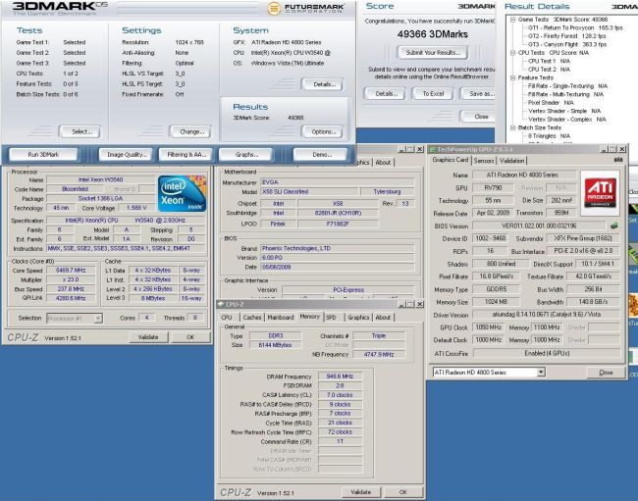Click the Intel Xeon logo in CPU-Z
The image size is (638, 501).
click(x=182, y=193)
